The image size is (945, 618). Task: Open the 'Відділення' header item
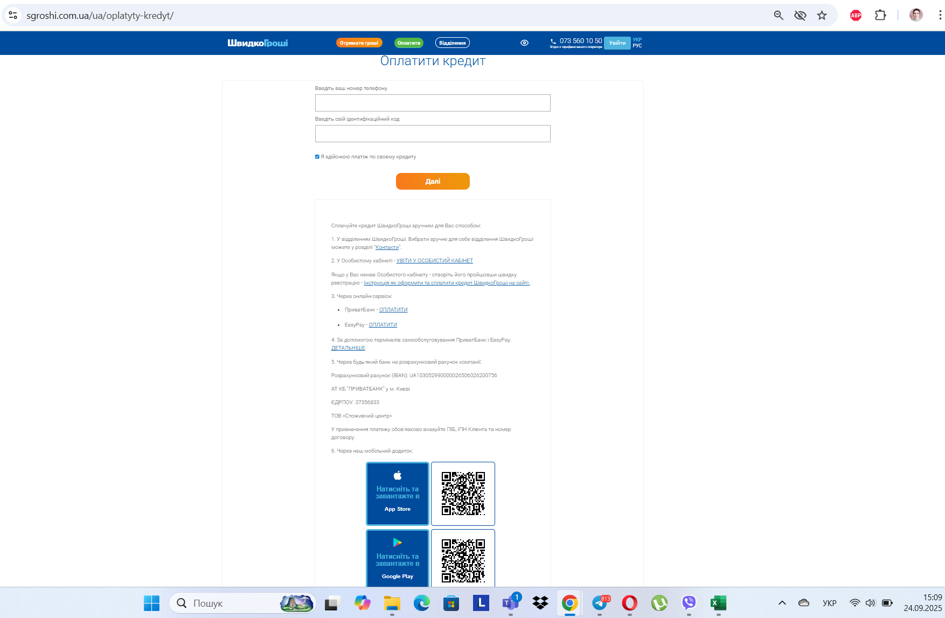pyautogui.click(x=453, y=43)
